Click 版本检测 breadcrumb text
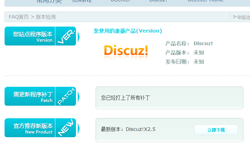The image size is (250, 161). click(46, 17)
